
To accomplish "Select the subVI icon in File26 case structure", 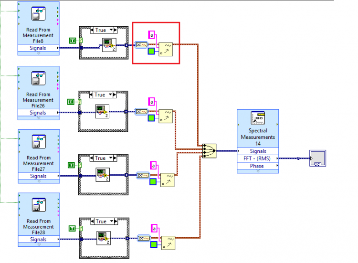I will tap(102, 111).
